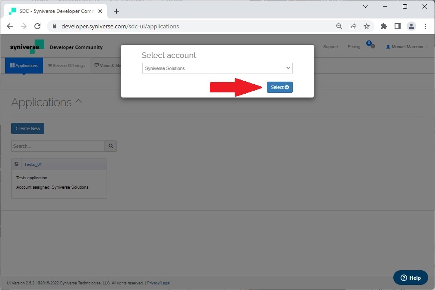The height and width of the screenshot is (290, 435).
Task: Click the Select button in the dialog
Action: click(x=280, y=87)
